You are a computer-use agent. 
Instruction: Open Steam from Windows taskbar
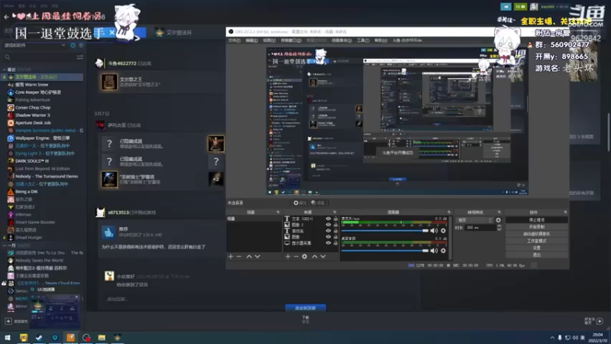(39, 337)
